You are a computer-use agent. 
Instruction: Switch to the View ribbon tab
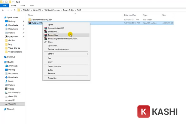[x=32, y=5]
